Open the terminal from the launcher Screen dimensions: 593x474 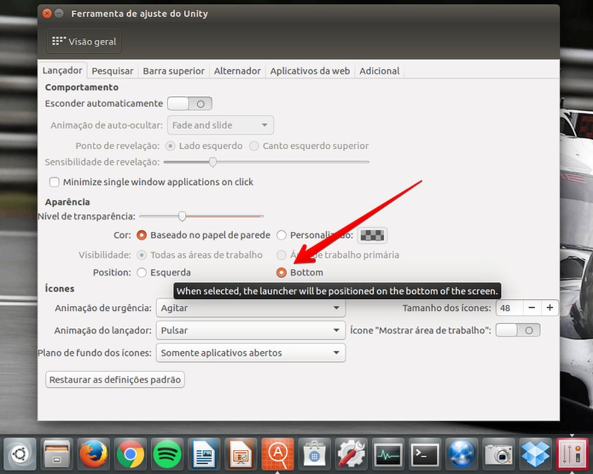pos(425,454)
